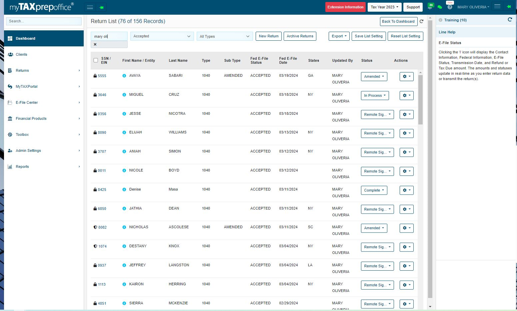This screenshot has width=517, height=311.
Task: Open the help question mark icon
Action: pos(450,7)
